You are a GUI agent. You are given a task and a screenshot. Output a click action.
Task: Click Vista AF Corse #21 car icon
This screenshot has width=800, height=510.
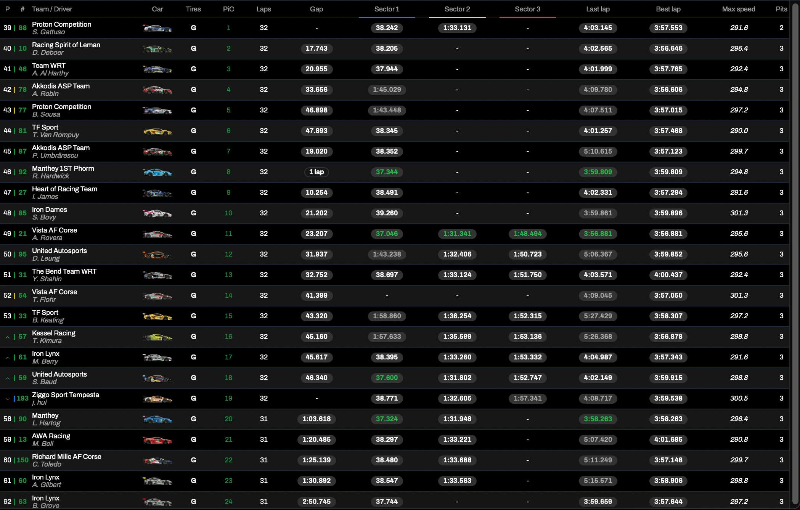click(x=157, y=234)
